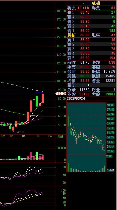Image resolution: width=117 pixels, height=210 pixels.
Task: Click the 今開 value 82.20
Action: click(x=85, y=67)
